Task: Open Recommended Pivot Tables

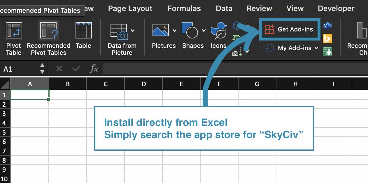Action: pos(48,31)
